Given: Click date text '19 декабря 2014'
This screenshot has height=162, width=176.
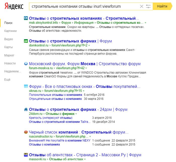Looking at the screenshot, I should pyautogui.click(x=104, y=122).
